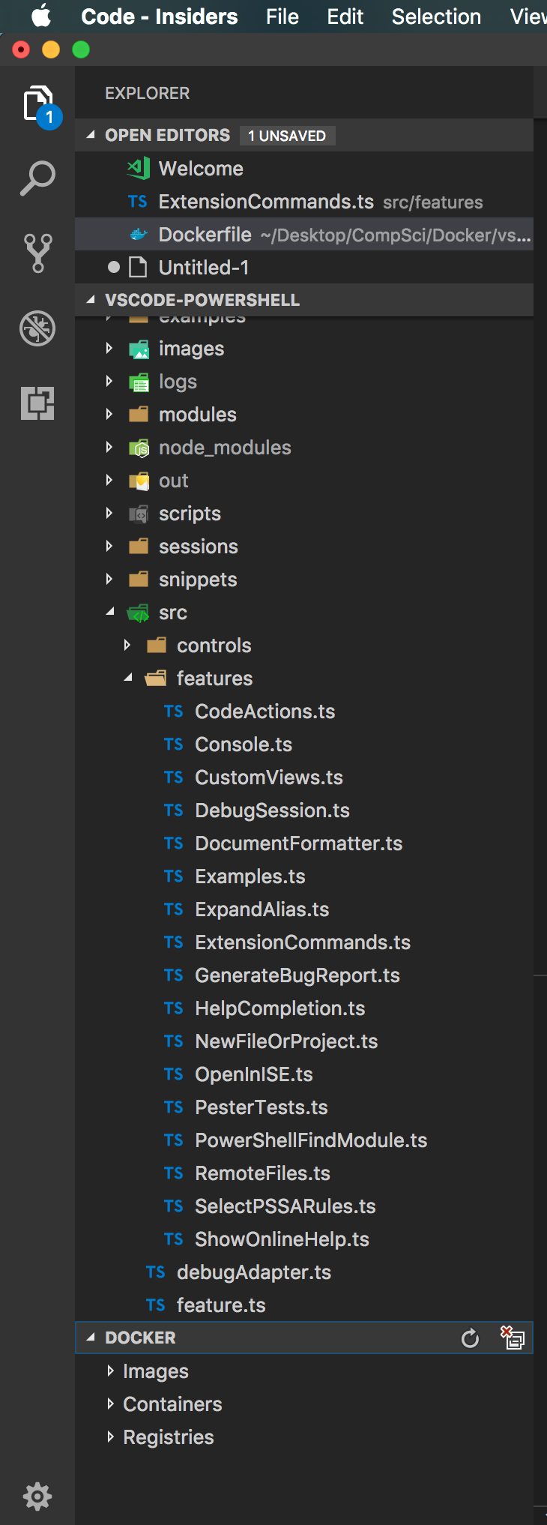Click the TS icon beside CodeActions.ts

pos(173,711)
